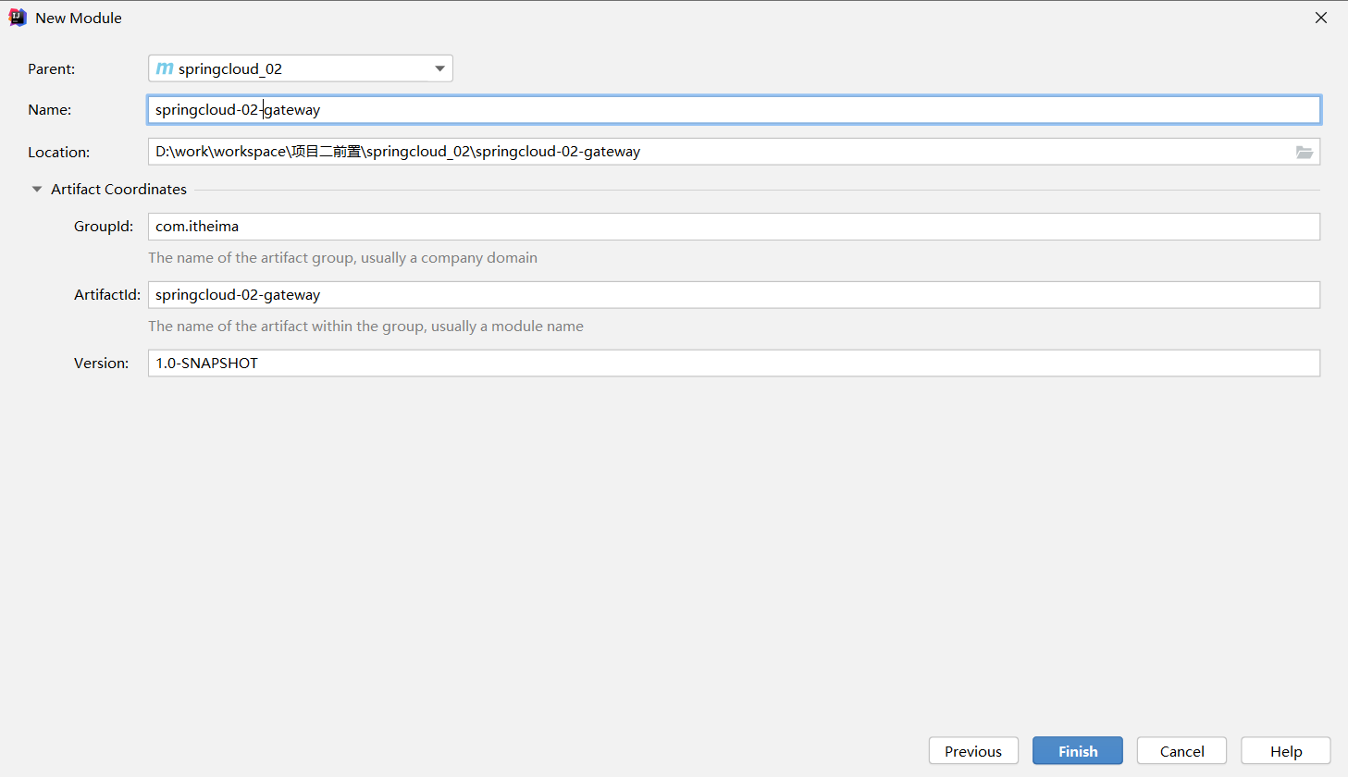The width and height of the screenshot is (1348, 777).
Task: Open the Parent dropdown arrow
Action: 440,68
